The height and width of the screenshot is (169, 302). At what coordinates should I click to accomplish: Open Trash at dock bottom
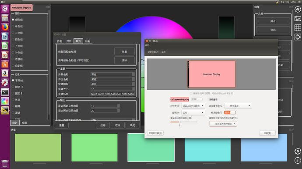pos(5,164)
